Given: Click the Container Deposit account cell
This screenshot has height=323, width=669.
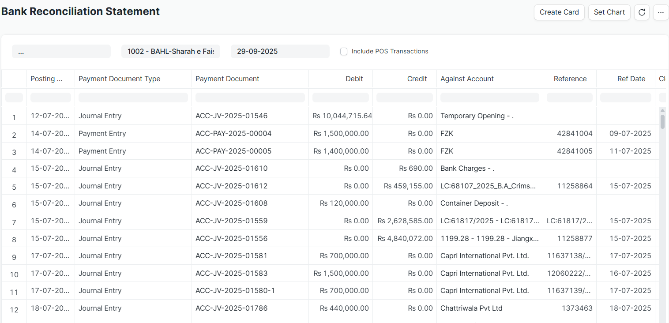Looking at the screenshot, I should (x=474, y=203).
